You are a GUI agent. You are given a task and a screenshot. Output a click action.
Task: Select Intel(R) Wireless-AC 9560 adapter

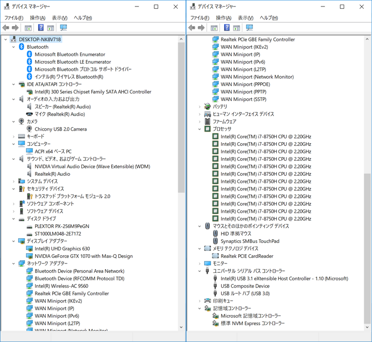point(61,286)
